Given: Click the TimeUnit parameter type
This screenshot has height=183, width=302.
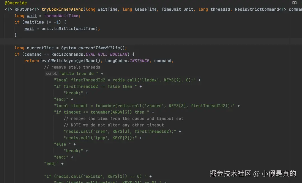Looking at the screenshot, I should point(171,9).
